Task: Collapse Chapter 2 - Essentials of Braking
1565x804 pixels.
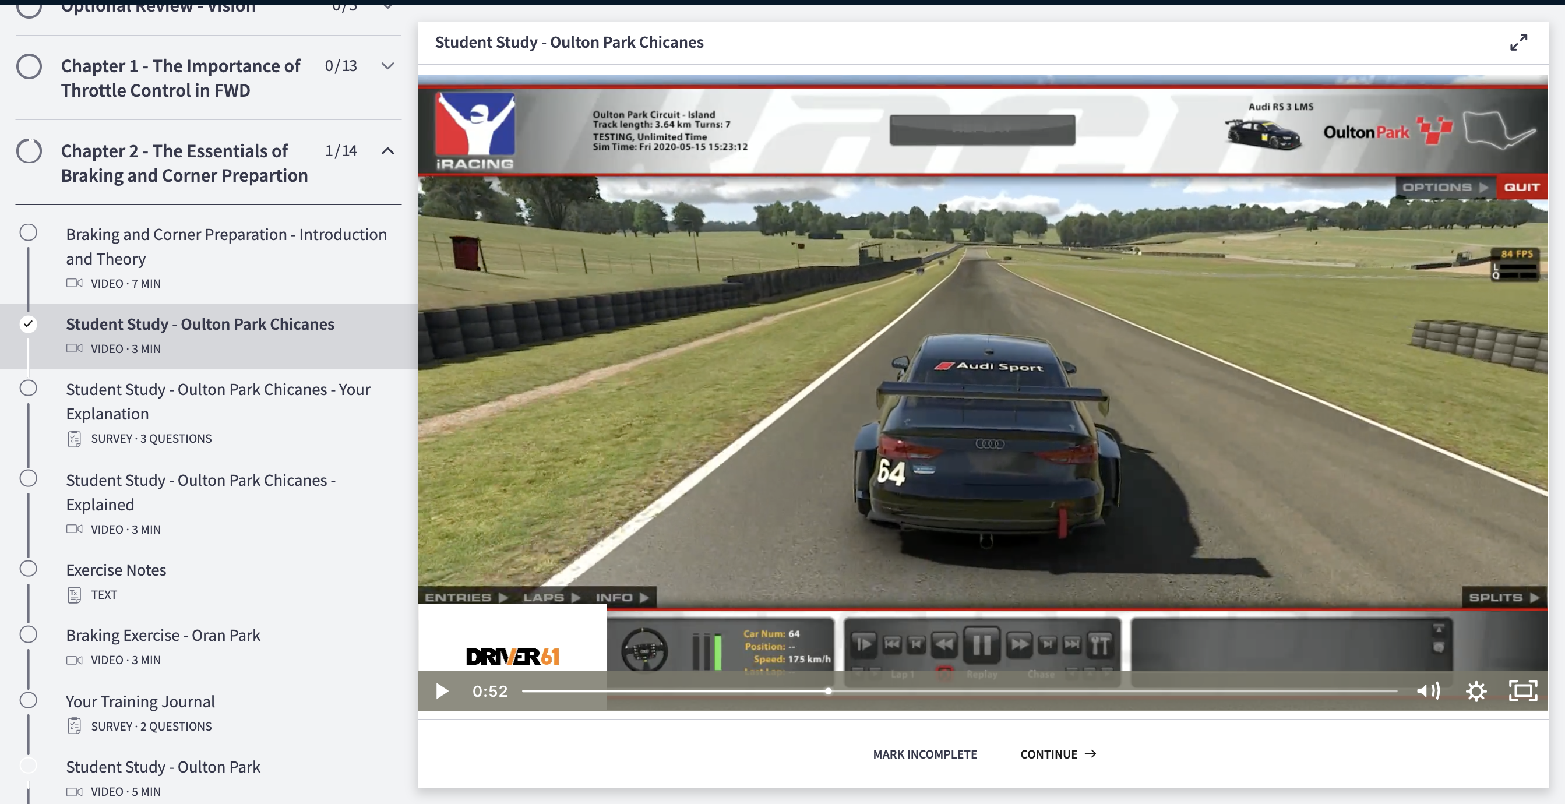Action: (x=387, y=150)
